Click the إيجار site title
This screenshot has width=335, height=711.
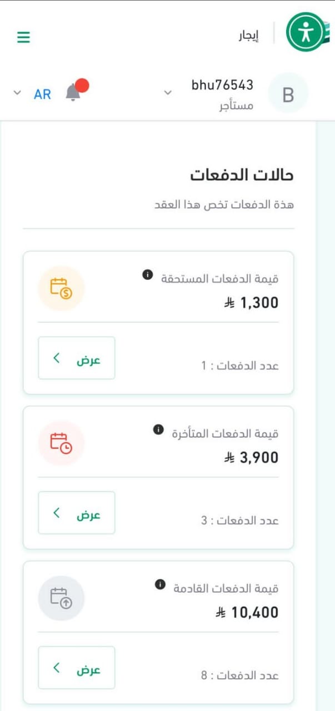pos(249,34)
